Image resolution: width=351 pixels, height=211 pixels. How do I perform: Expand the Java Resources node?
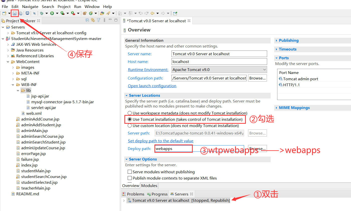(x=8, y=50)
